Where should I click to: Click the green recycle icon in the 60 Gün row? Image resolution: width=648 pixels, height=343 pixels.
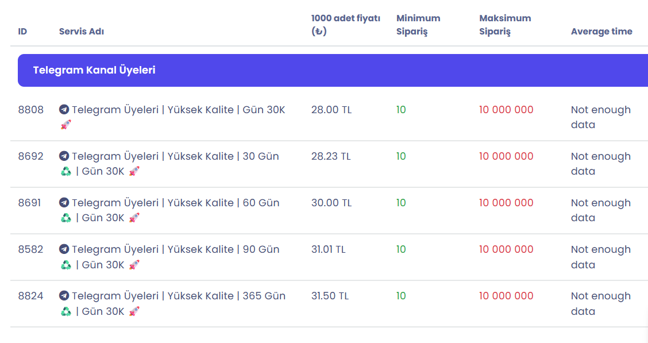66,218
